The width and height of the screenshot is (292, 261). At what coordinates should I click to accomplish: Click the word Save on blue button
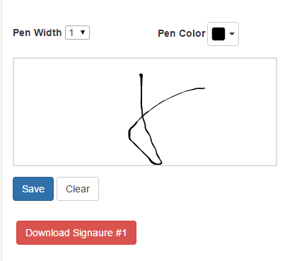(x=33, y=189)
